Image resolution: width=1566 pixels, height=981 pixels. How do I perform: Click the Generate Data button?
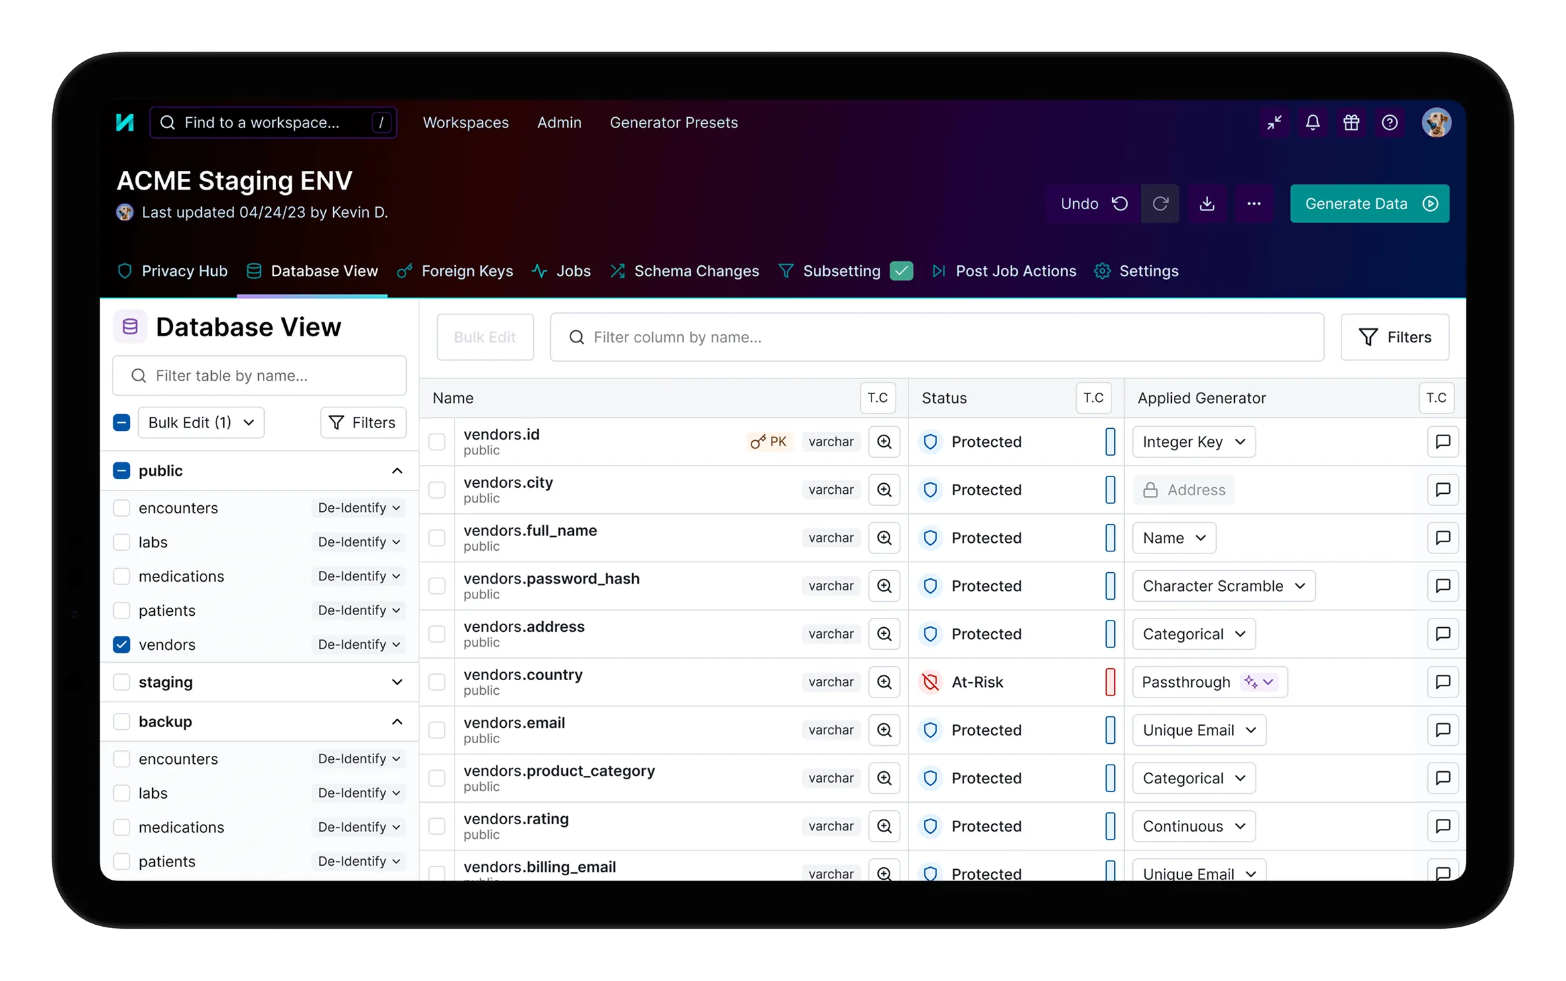coord(1369,204)
